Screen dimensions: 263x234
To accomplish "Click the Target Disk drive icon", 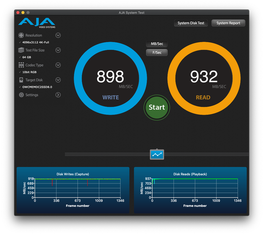I will click(x=21, y=80).
